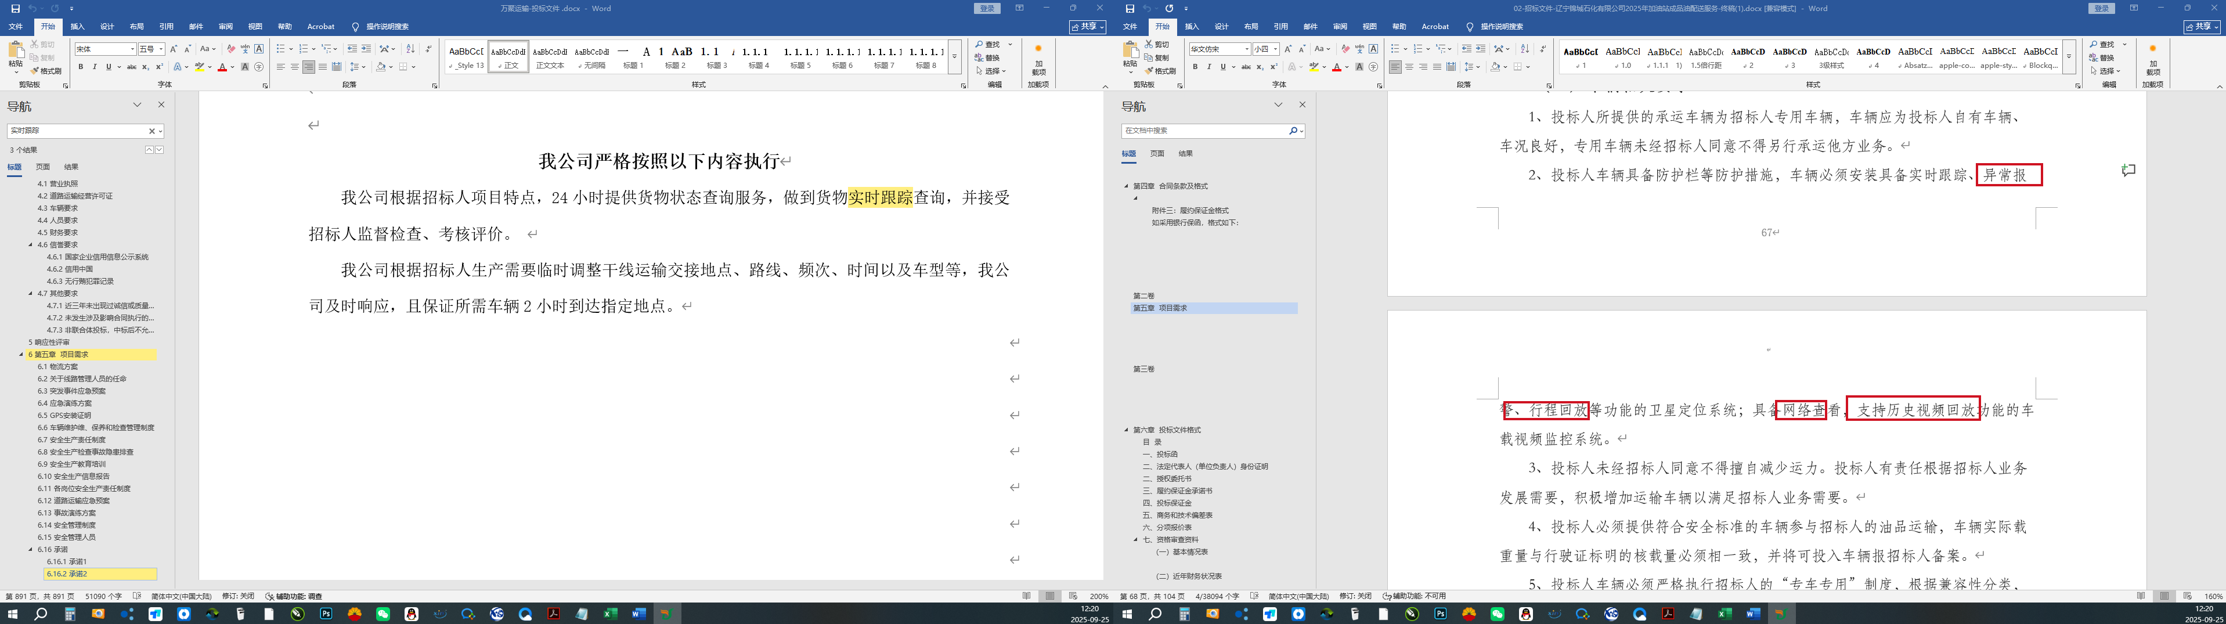Toggle italic in the left Word window
2226x624 pixels.
(95, 67)
